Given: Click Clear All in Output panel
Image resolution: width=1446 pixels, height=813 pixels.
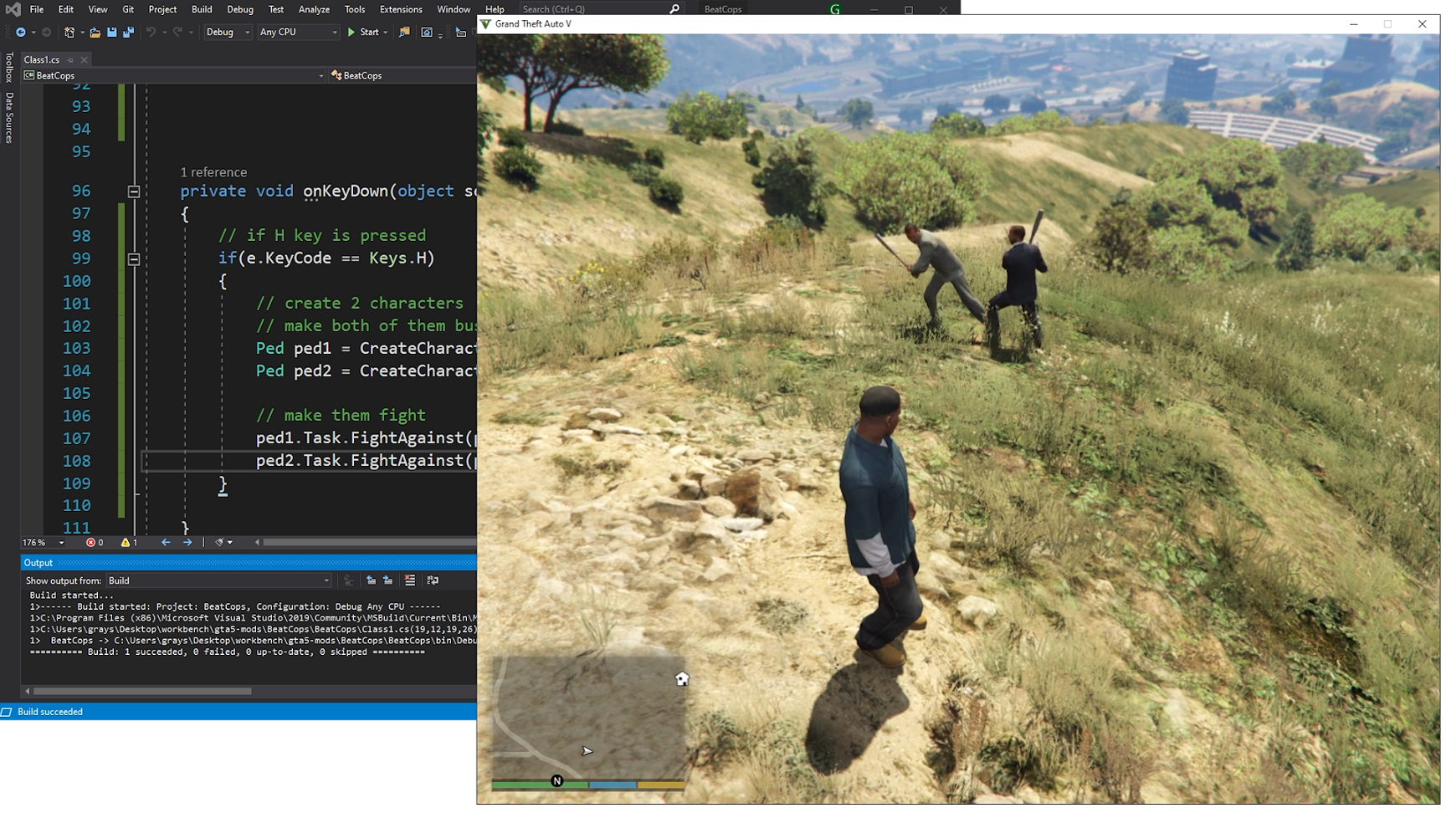Looking at the screenshot, I should click(410, 580).
